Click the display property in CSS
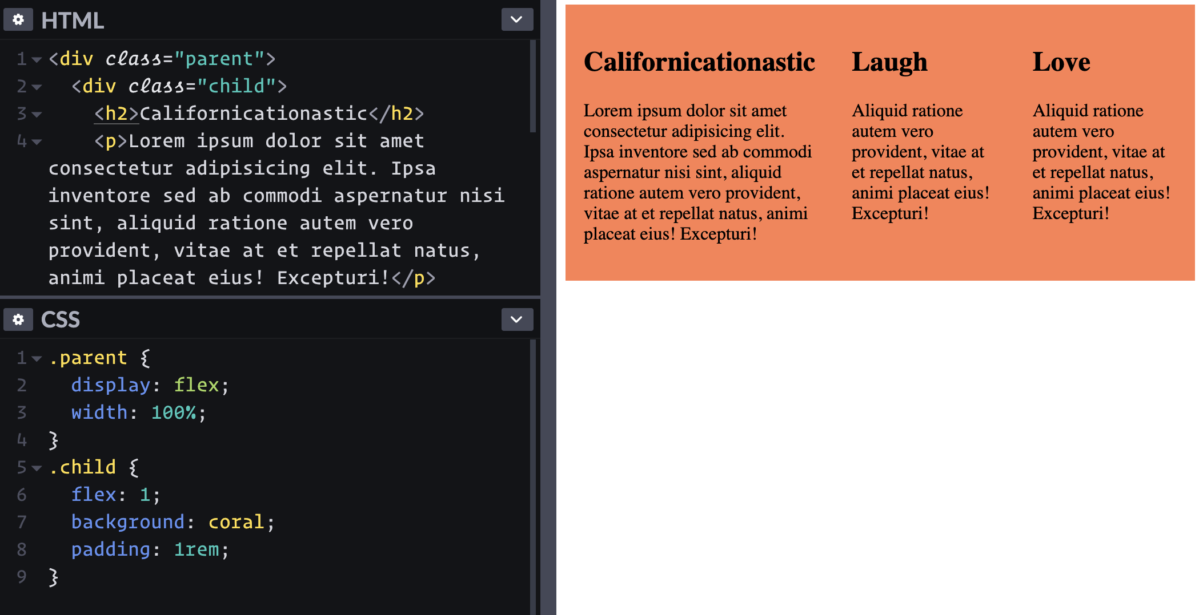Viewport: 1203px width, 615px height. (x=111, y=385)
